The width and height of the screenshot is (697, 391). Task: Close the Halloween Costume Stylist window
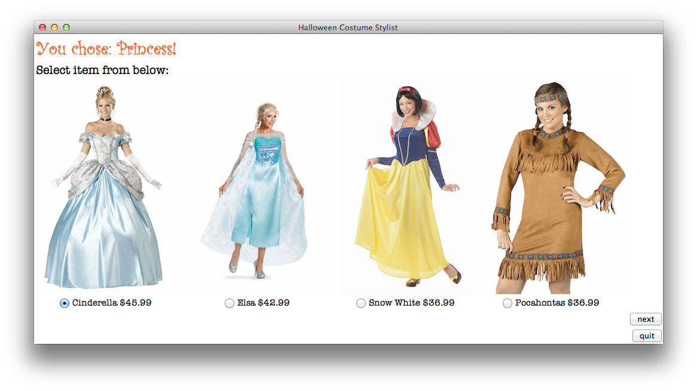point(42,27)
